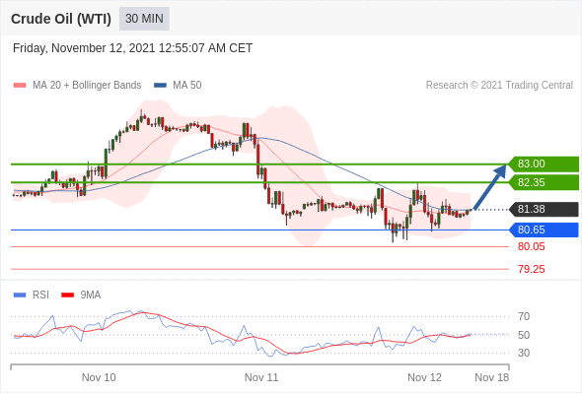Click the Nov 18 date axis marker

pyautogui.click(x=492, y=377)
